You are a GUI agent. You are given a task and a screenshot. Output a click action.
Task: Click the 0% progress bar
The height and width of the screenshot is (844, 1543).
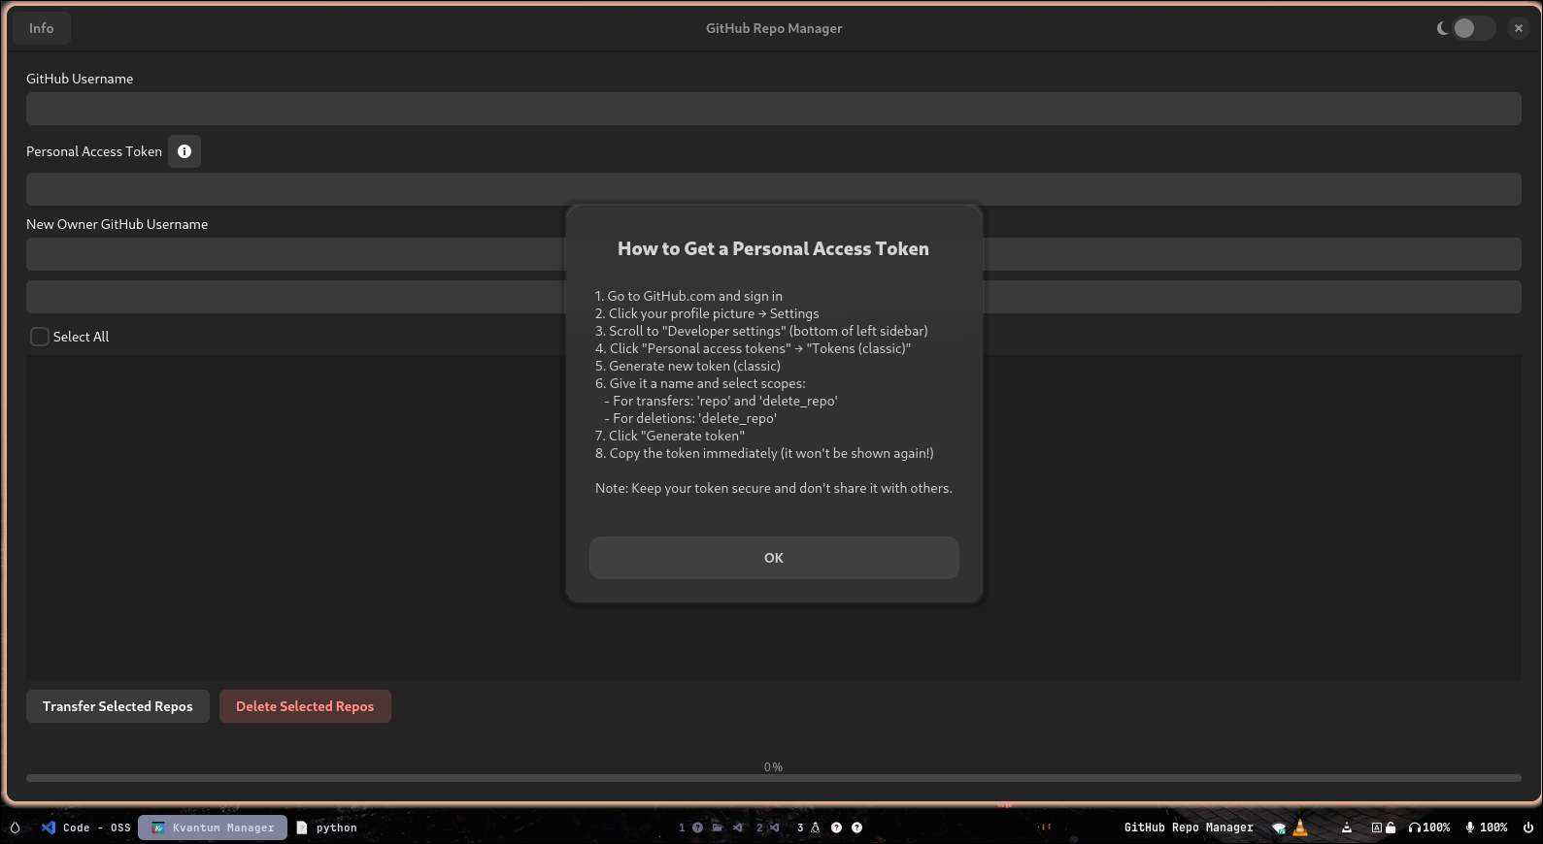coord(774,777)
